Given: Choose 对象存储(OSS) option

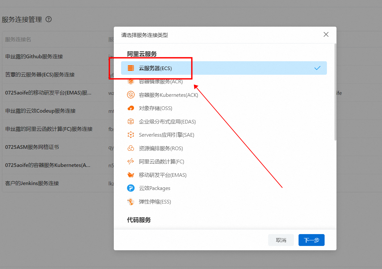Looking at the screenshot, I should pos(224,108).
